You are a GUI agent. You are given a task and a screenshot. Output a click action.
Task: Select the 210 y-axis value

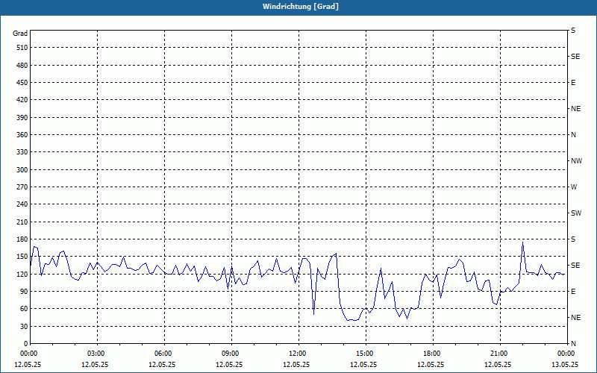point(22,222)
